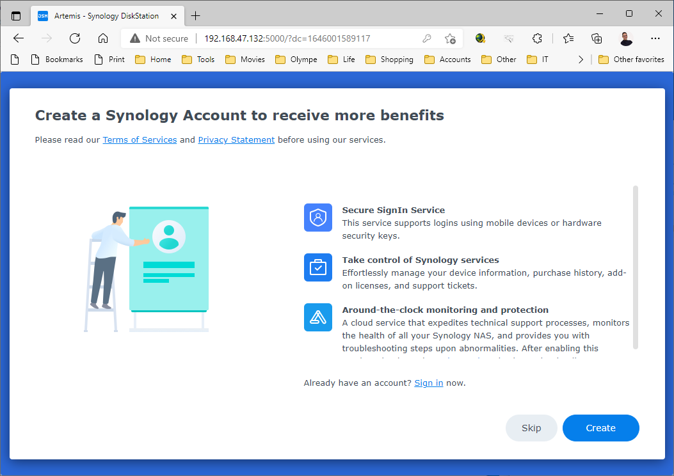This screenshot has height=476, width=674.
Task: Open a new tab with plus button
Action: [196, 16]
